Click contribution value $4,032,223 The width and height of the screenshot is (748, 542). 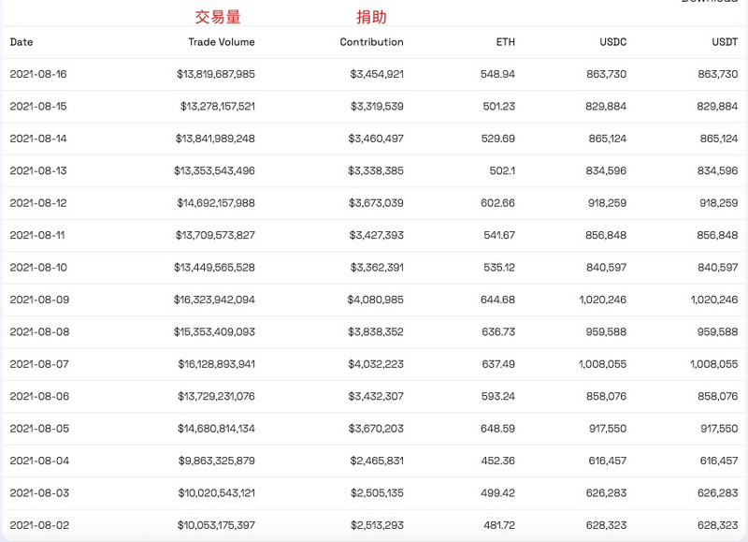(376, 364)
